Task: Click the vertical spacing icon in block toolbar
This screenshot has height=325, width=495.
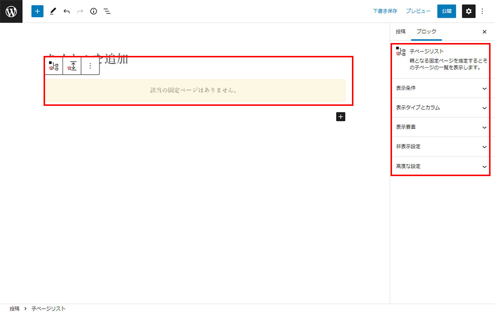Action: tap(72, 66)
